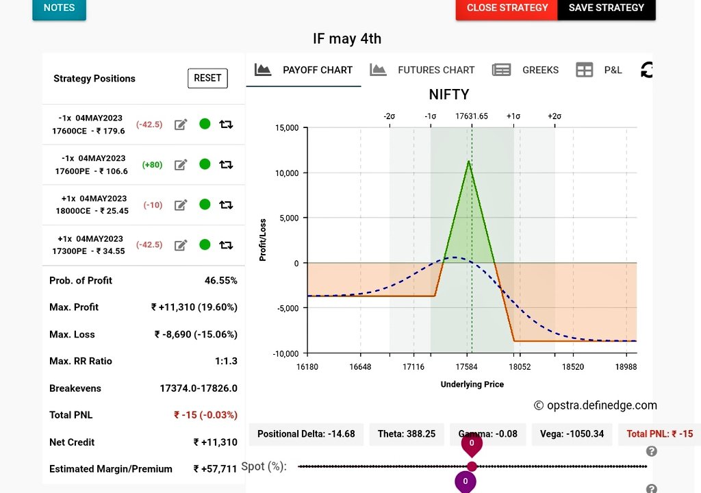Image resolution: width=701 pixels, height=493 pixels.
Task: Swap the 17300PE position using repeat icon
Action: [x=226, y=245]
